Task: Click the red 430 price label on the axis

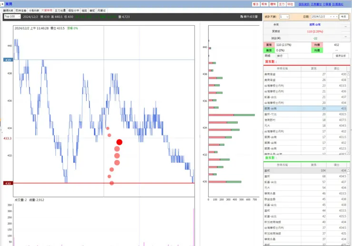Action: pos(8,183)
